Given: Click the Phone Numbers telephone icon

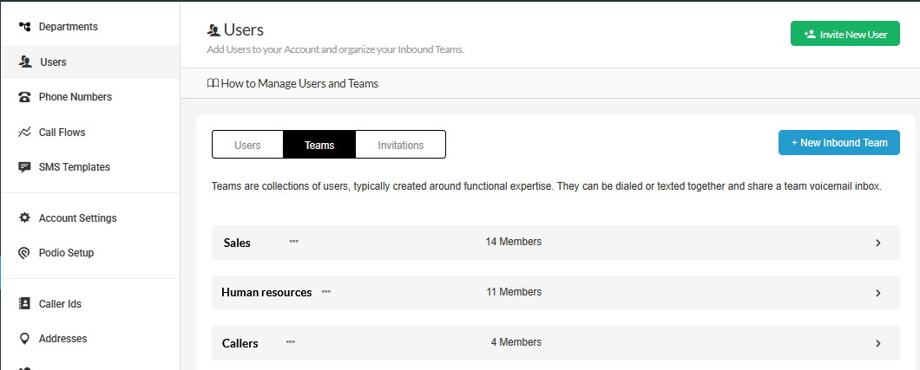Looking at the screenshot, I should point(24,97).
